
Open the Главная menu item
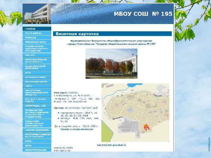pos(37,29)
